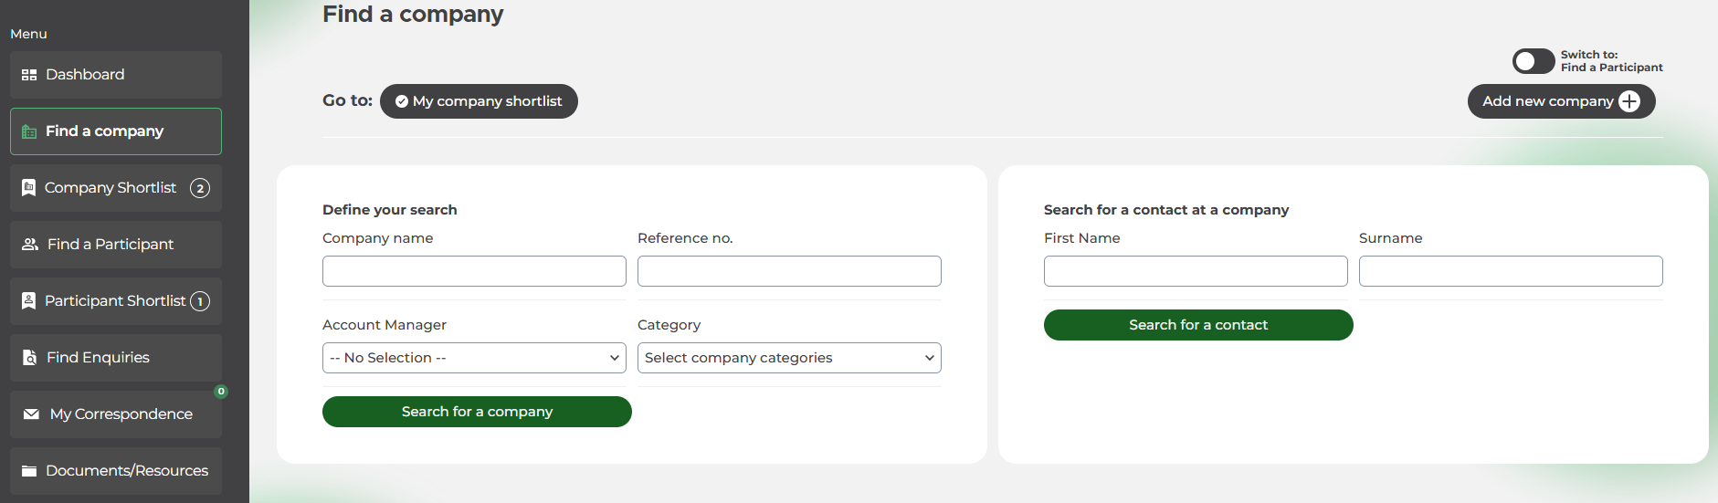This screenshot has width=1718, height=503.
Task: Expand the Select company categories dropdown
Action: click(x=789, y=358)
